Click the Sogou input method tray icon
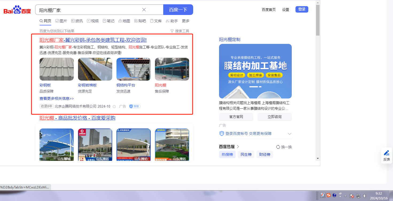Image resolution: width=393 pixels, height=201 pixels. pos(329,195)
